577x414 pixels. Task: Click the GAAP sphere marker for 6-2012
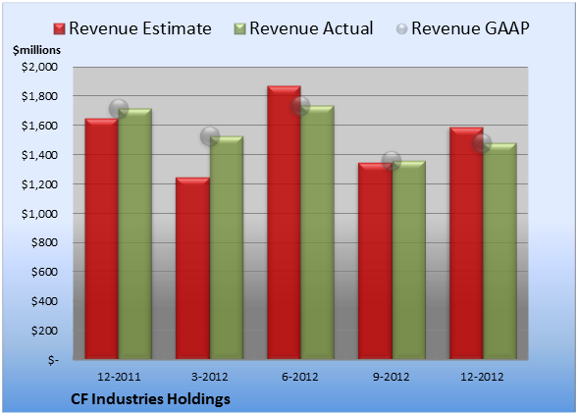pyautogui.click(x=300, y=106)
